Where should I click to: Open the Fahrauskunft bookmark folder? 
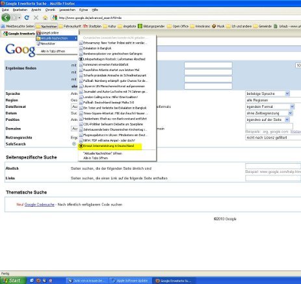tap(70, 26)
